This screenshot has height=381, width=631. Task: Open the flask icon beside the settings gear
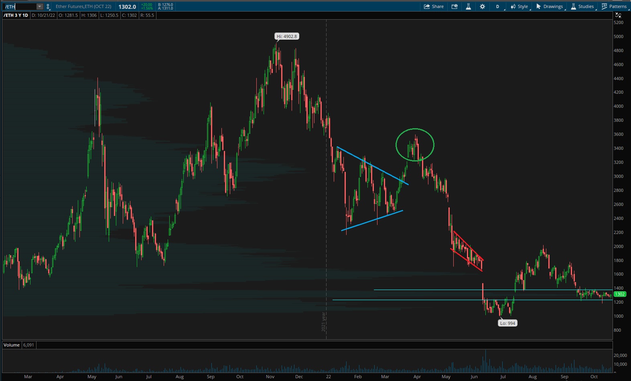[468, 6]
